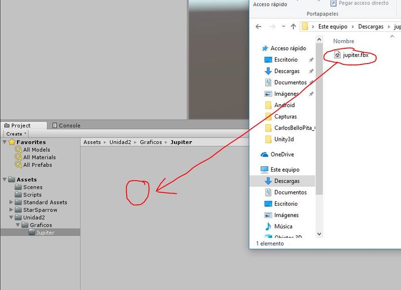Open the Capturas folder in navigation pane
This screenshot has height=290, width=401.
click(285, 117)
